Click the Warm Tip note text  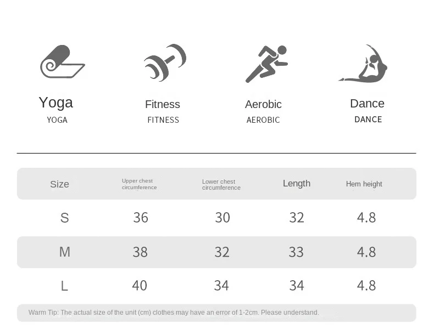point(174,313)
